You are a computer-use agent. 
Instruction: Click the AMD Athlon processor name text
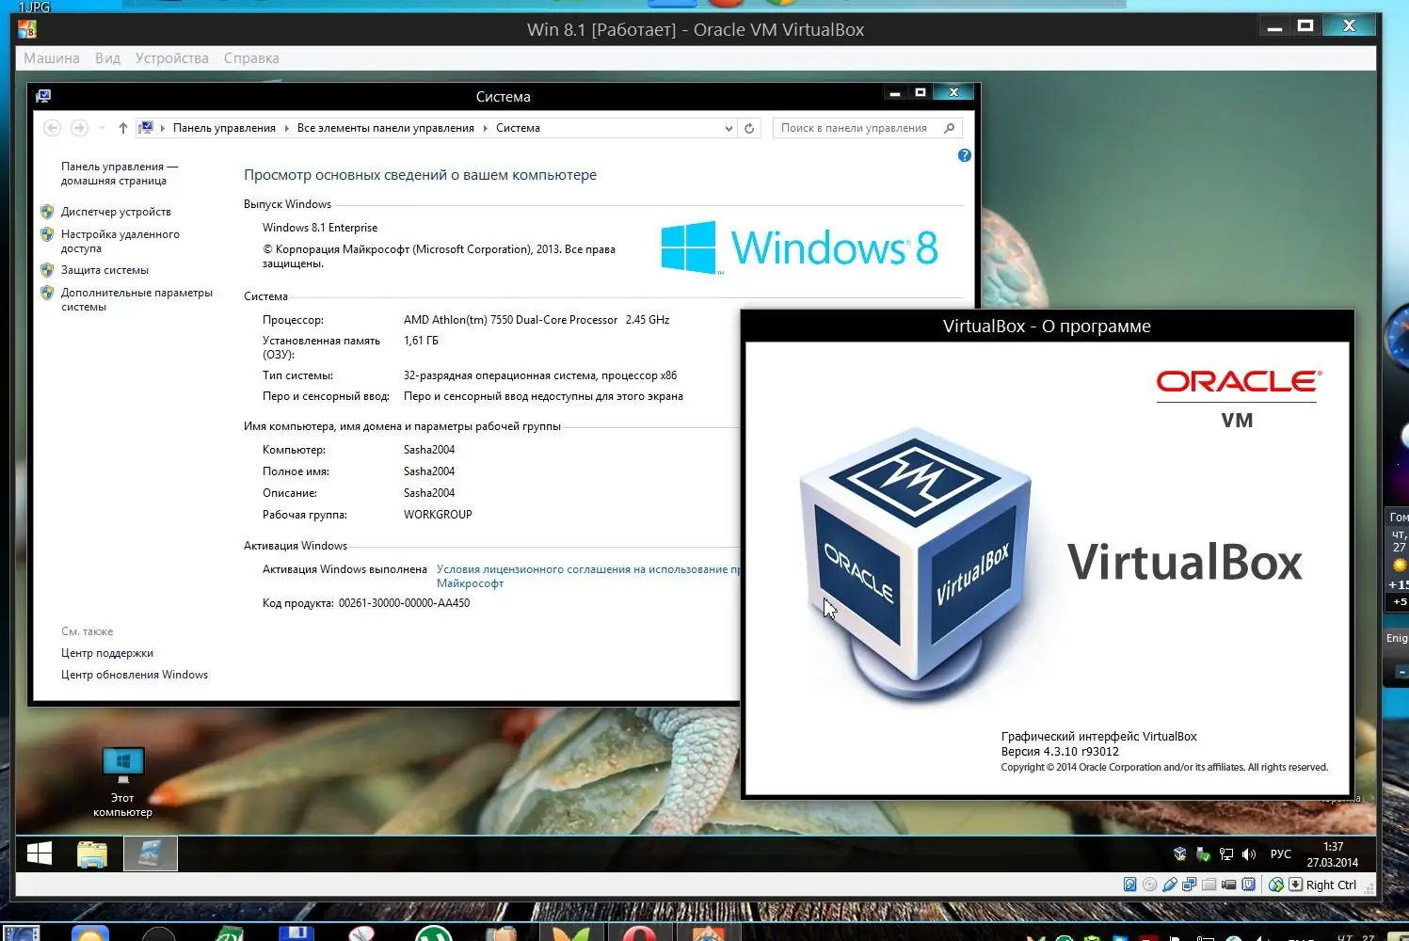(510, 320)
